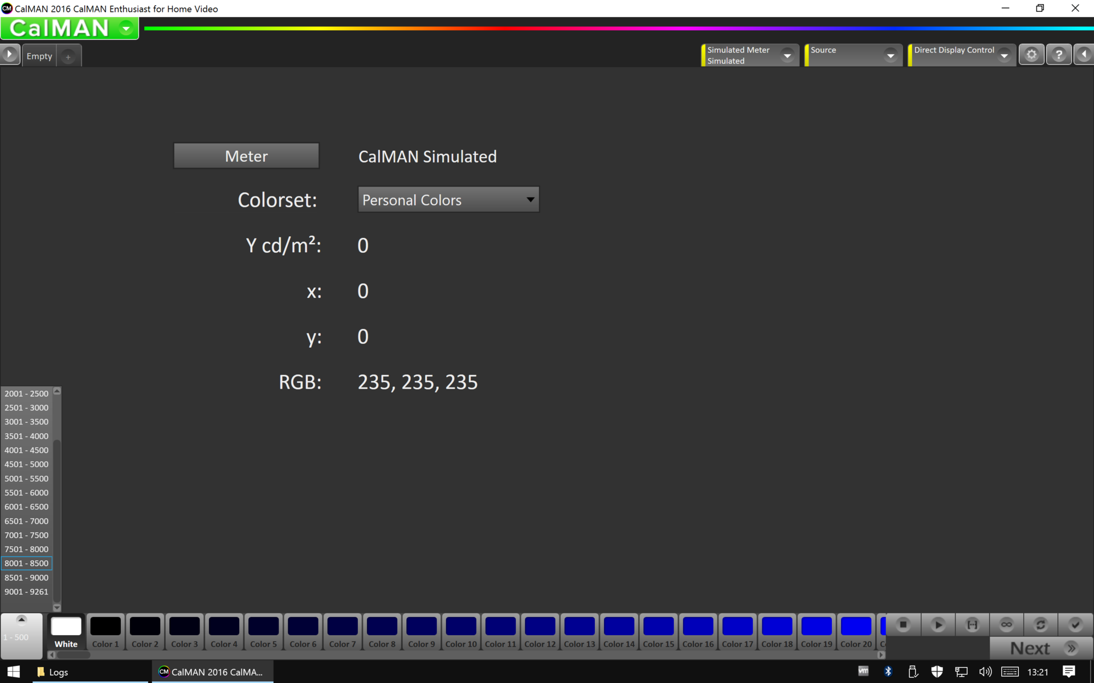Open the Personal Colors colorset dropdown
This screenshot has height=683, width=1094.
[448, 200]
